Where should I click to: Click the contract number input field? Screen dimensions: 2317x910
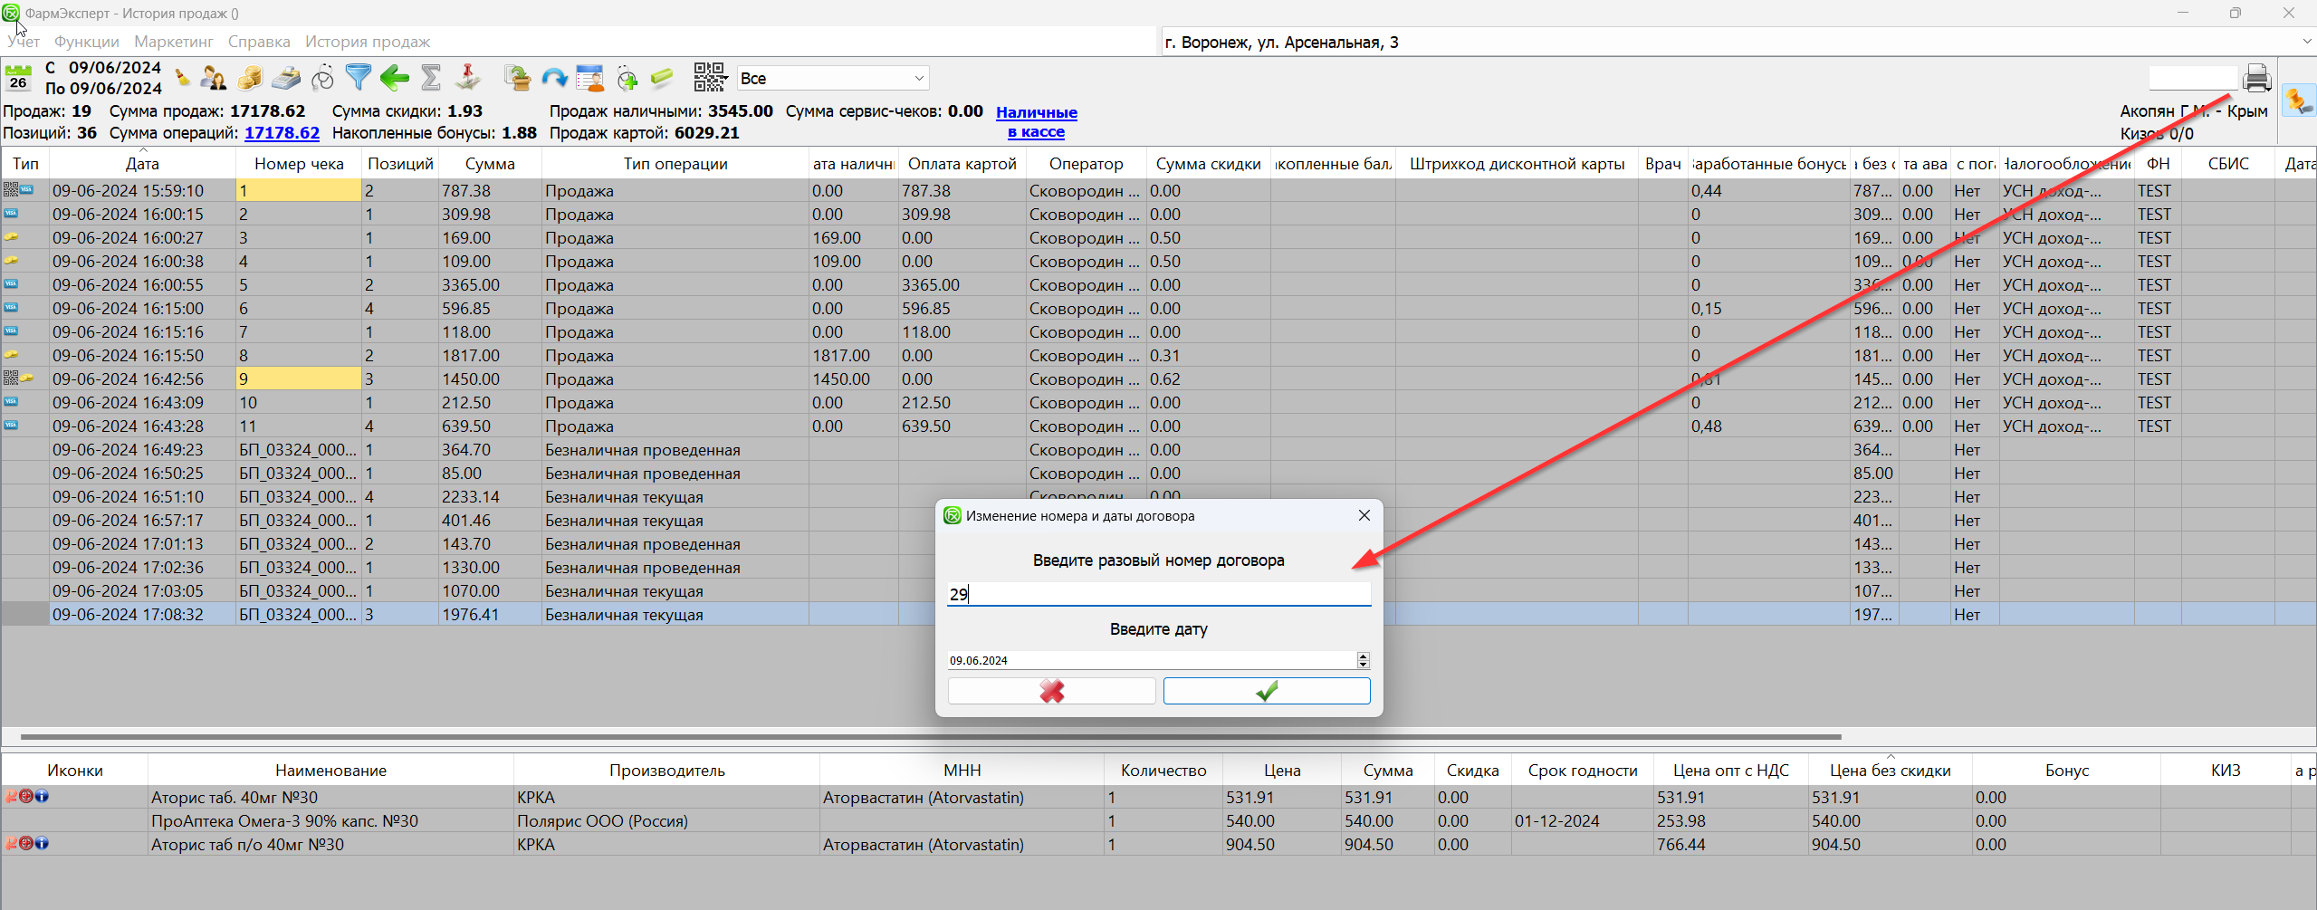(x=1158, y=594)
